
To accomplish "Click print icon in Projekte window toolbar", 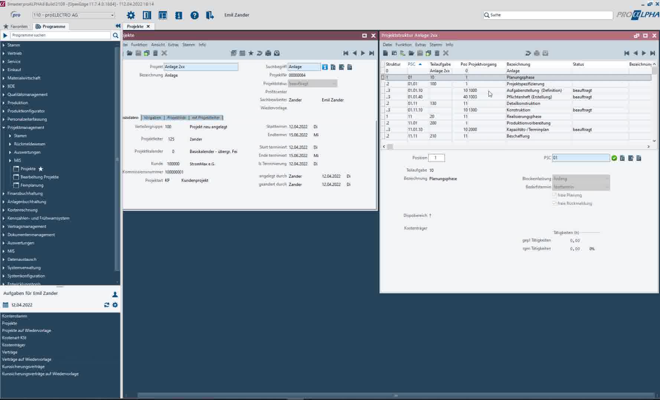I will coord(268,53).
